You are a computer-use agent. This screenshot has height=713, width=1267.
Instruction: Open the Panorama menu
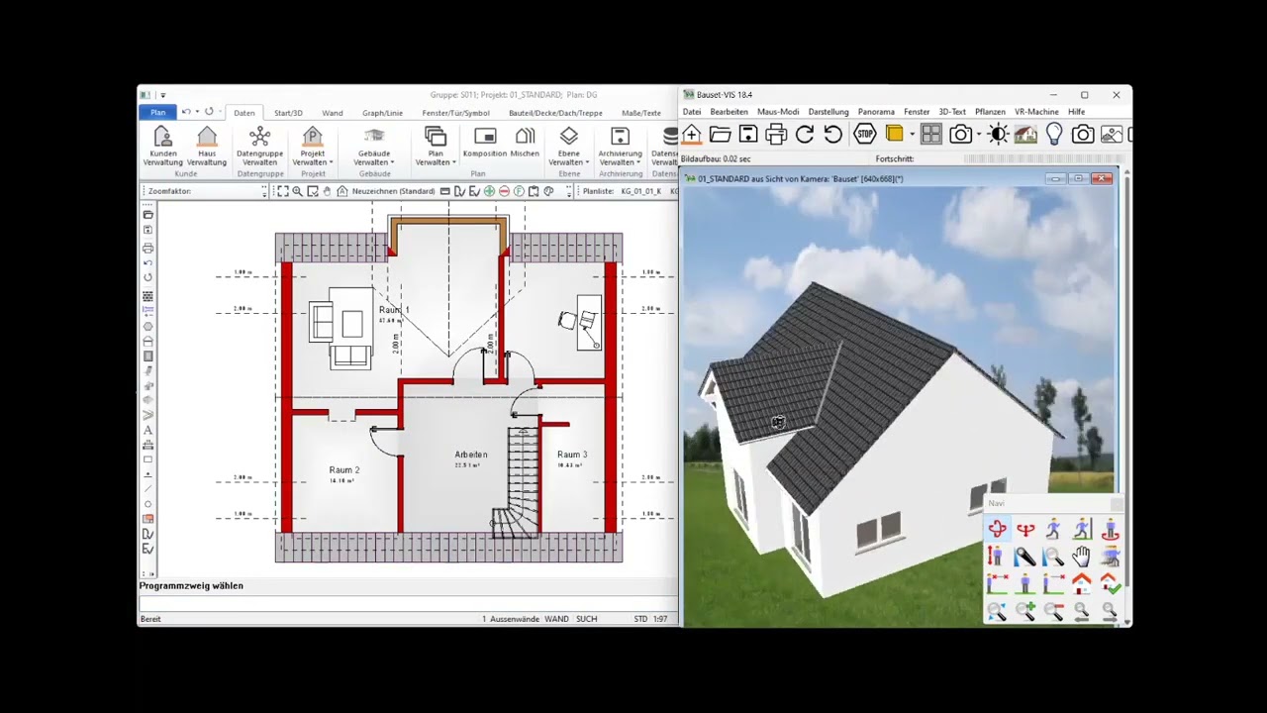pyautogui.click(x=876, y=112)
